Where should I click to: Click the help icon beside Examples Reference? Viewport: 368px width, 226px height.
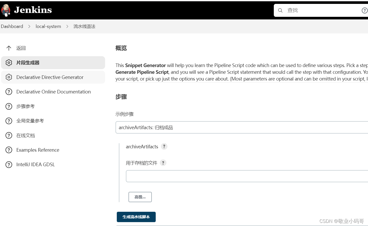tap(9, 150)
